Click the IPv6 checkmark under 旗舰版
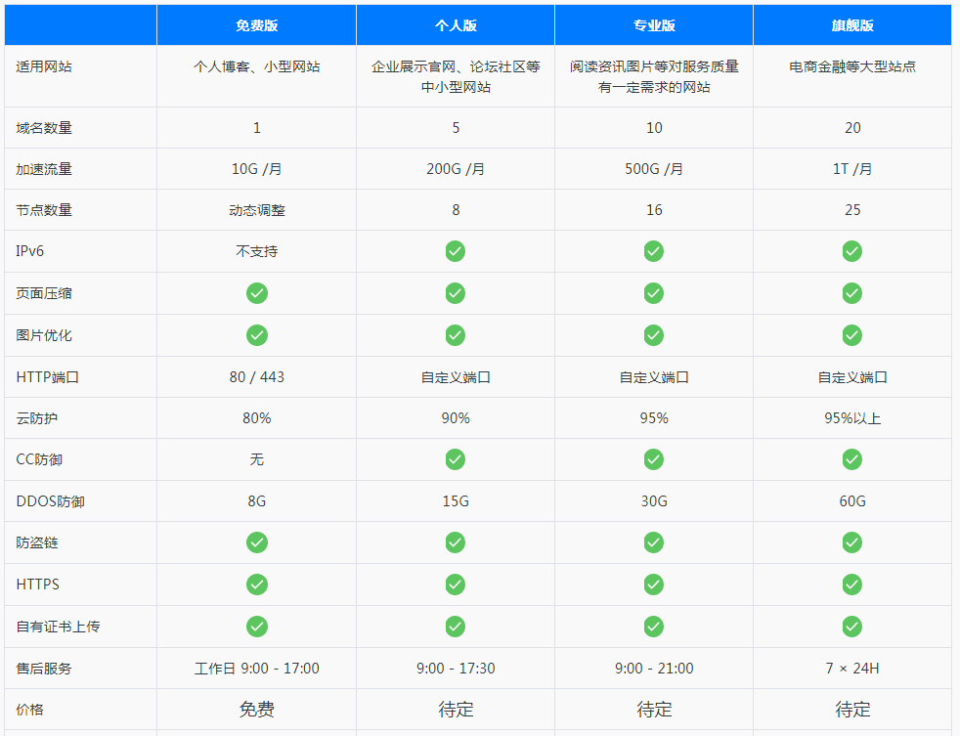Image resolution: width=960 pixels, height=736 pixels. click(x=851, y=251)
